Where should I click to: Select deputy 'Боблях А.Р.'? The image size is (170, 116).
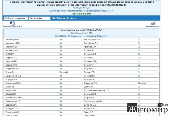coord(89,65)
